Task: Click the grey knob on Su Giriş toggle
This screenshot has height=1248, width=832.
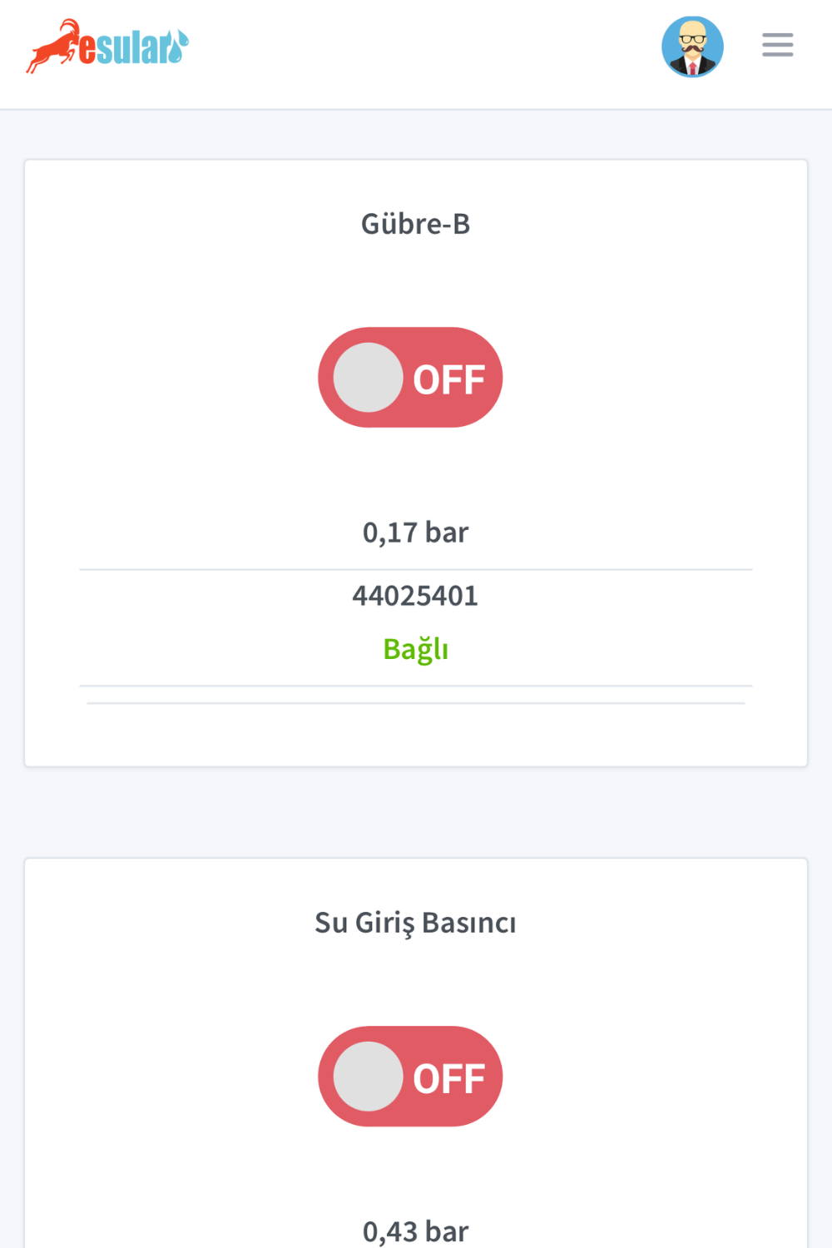Action: pyautogui.click(x=369, y=1077)
